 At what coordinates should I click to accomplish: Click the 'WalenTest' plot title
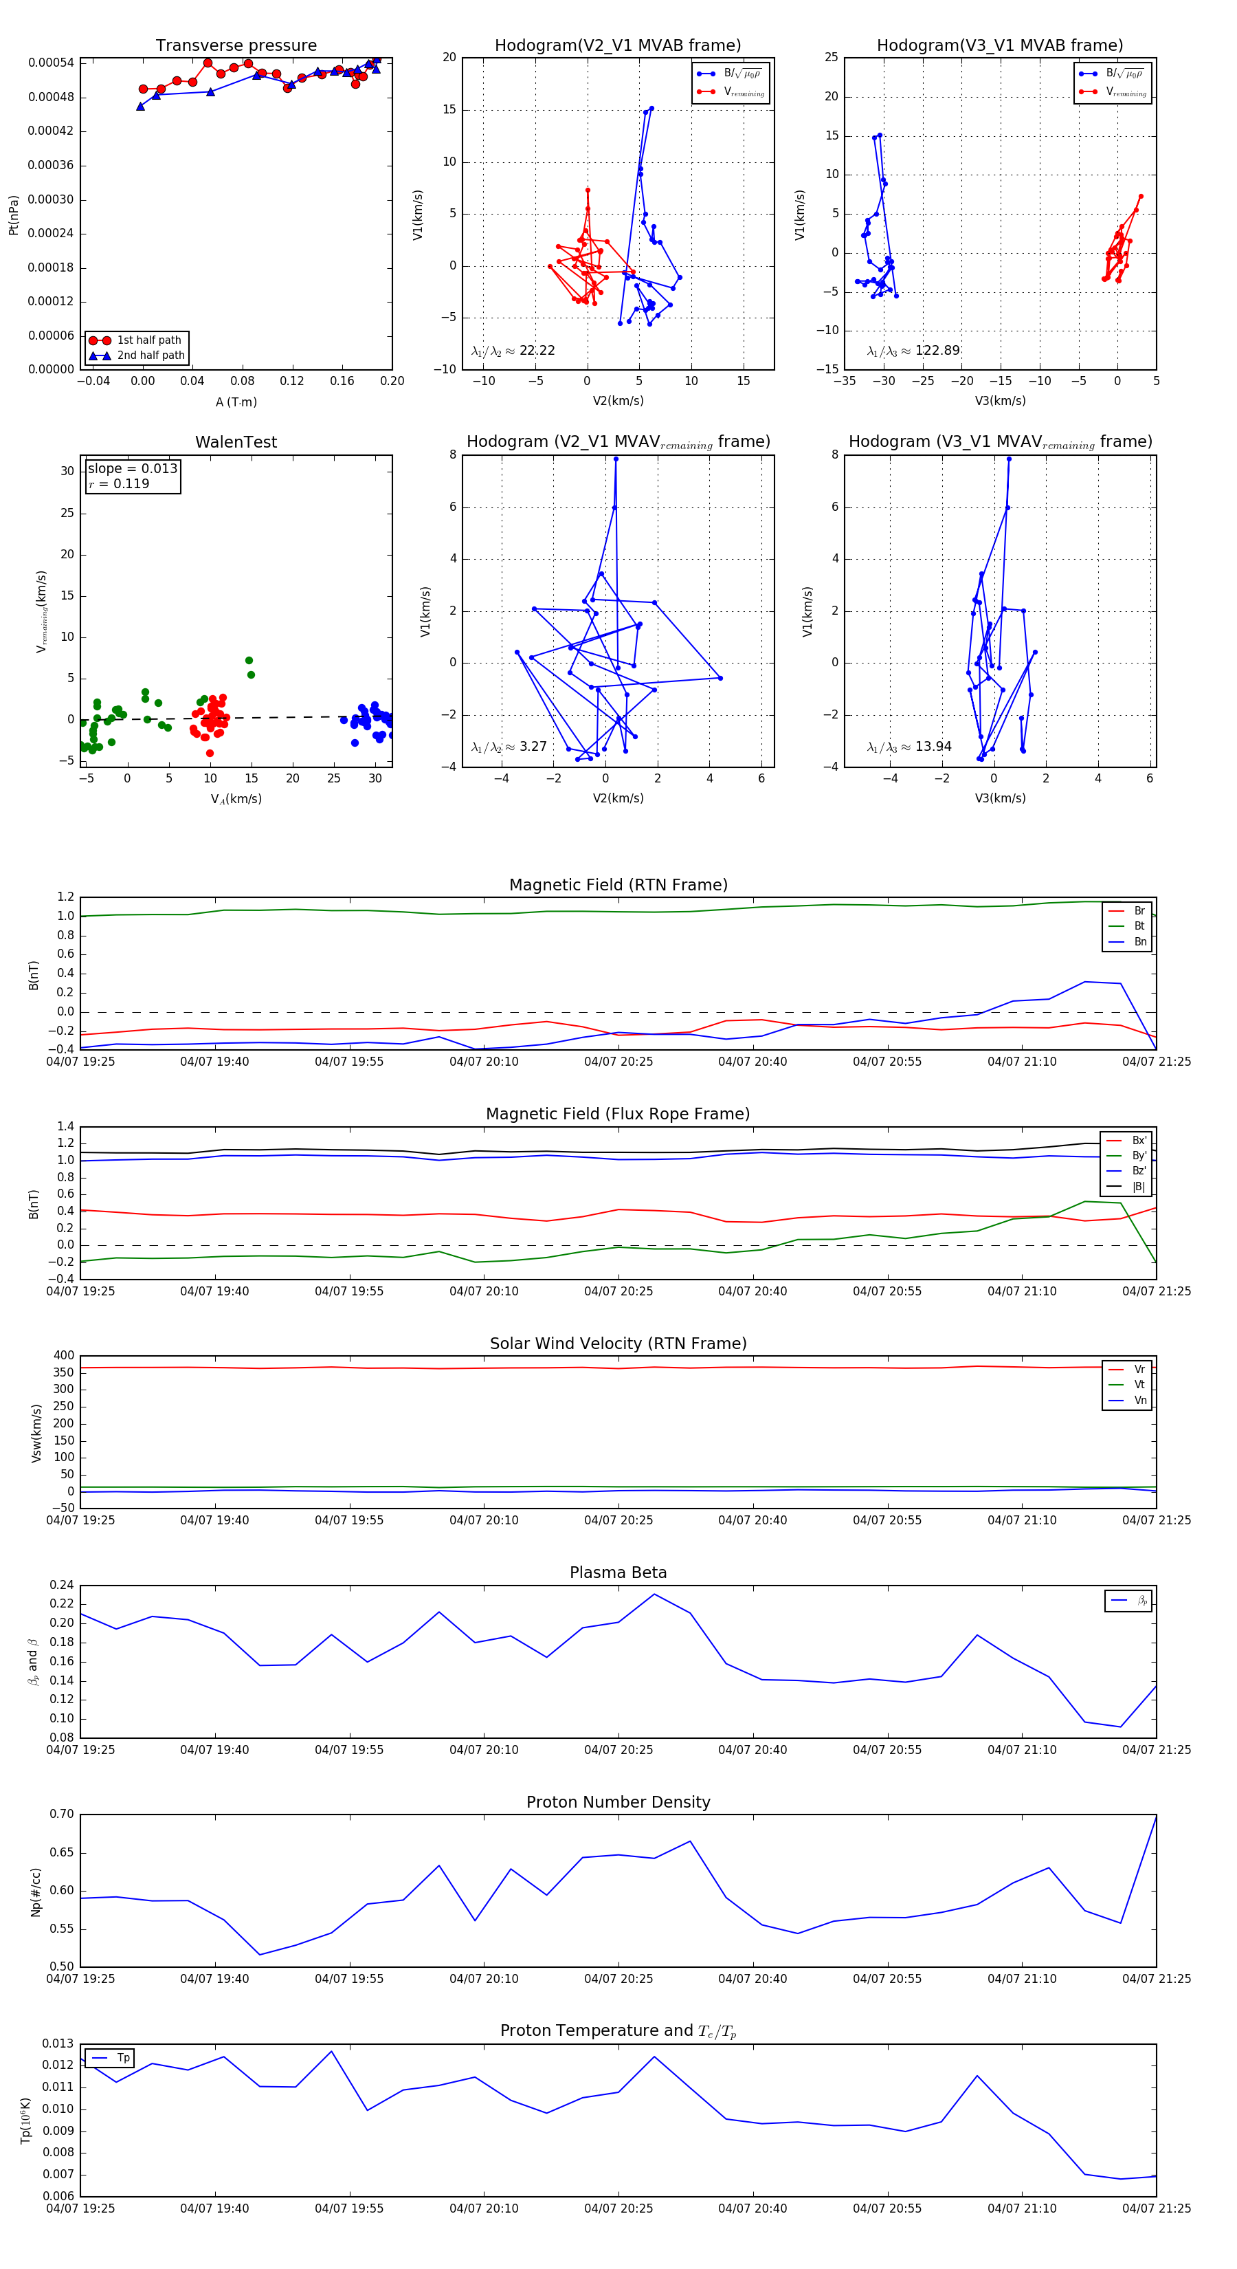pyautogui.click(x=236, y=442)
